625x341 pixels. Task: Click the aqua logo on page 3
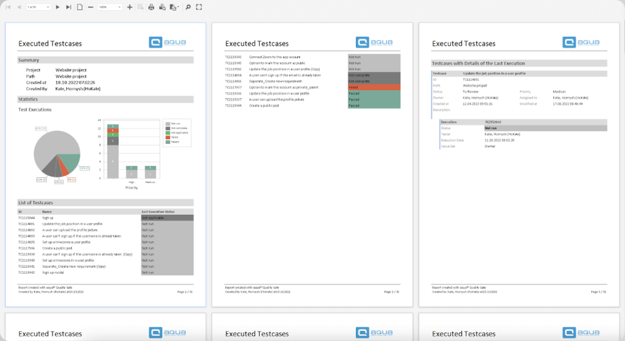pyautogui.click(x=581, y=42)
